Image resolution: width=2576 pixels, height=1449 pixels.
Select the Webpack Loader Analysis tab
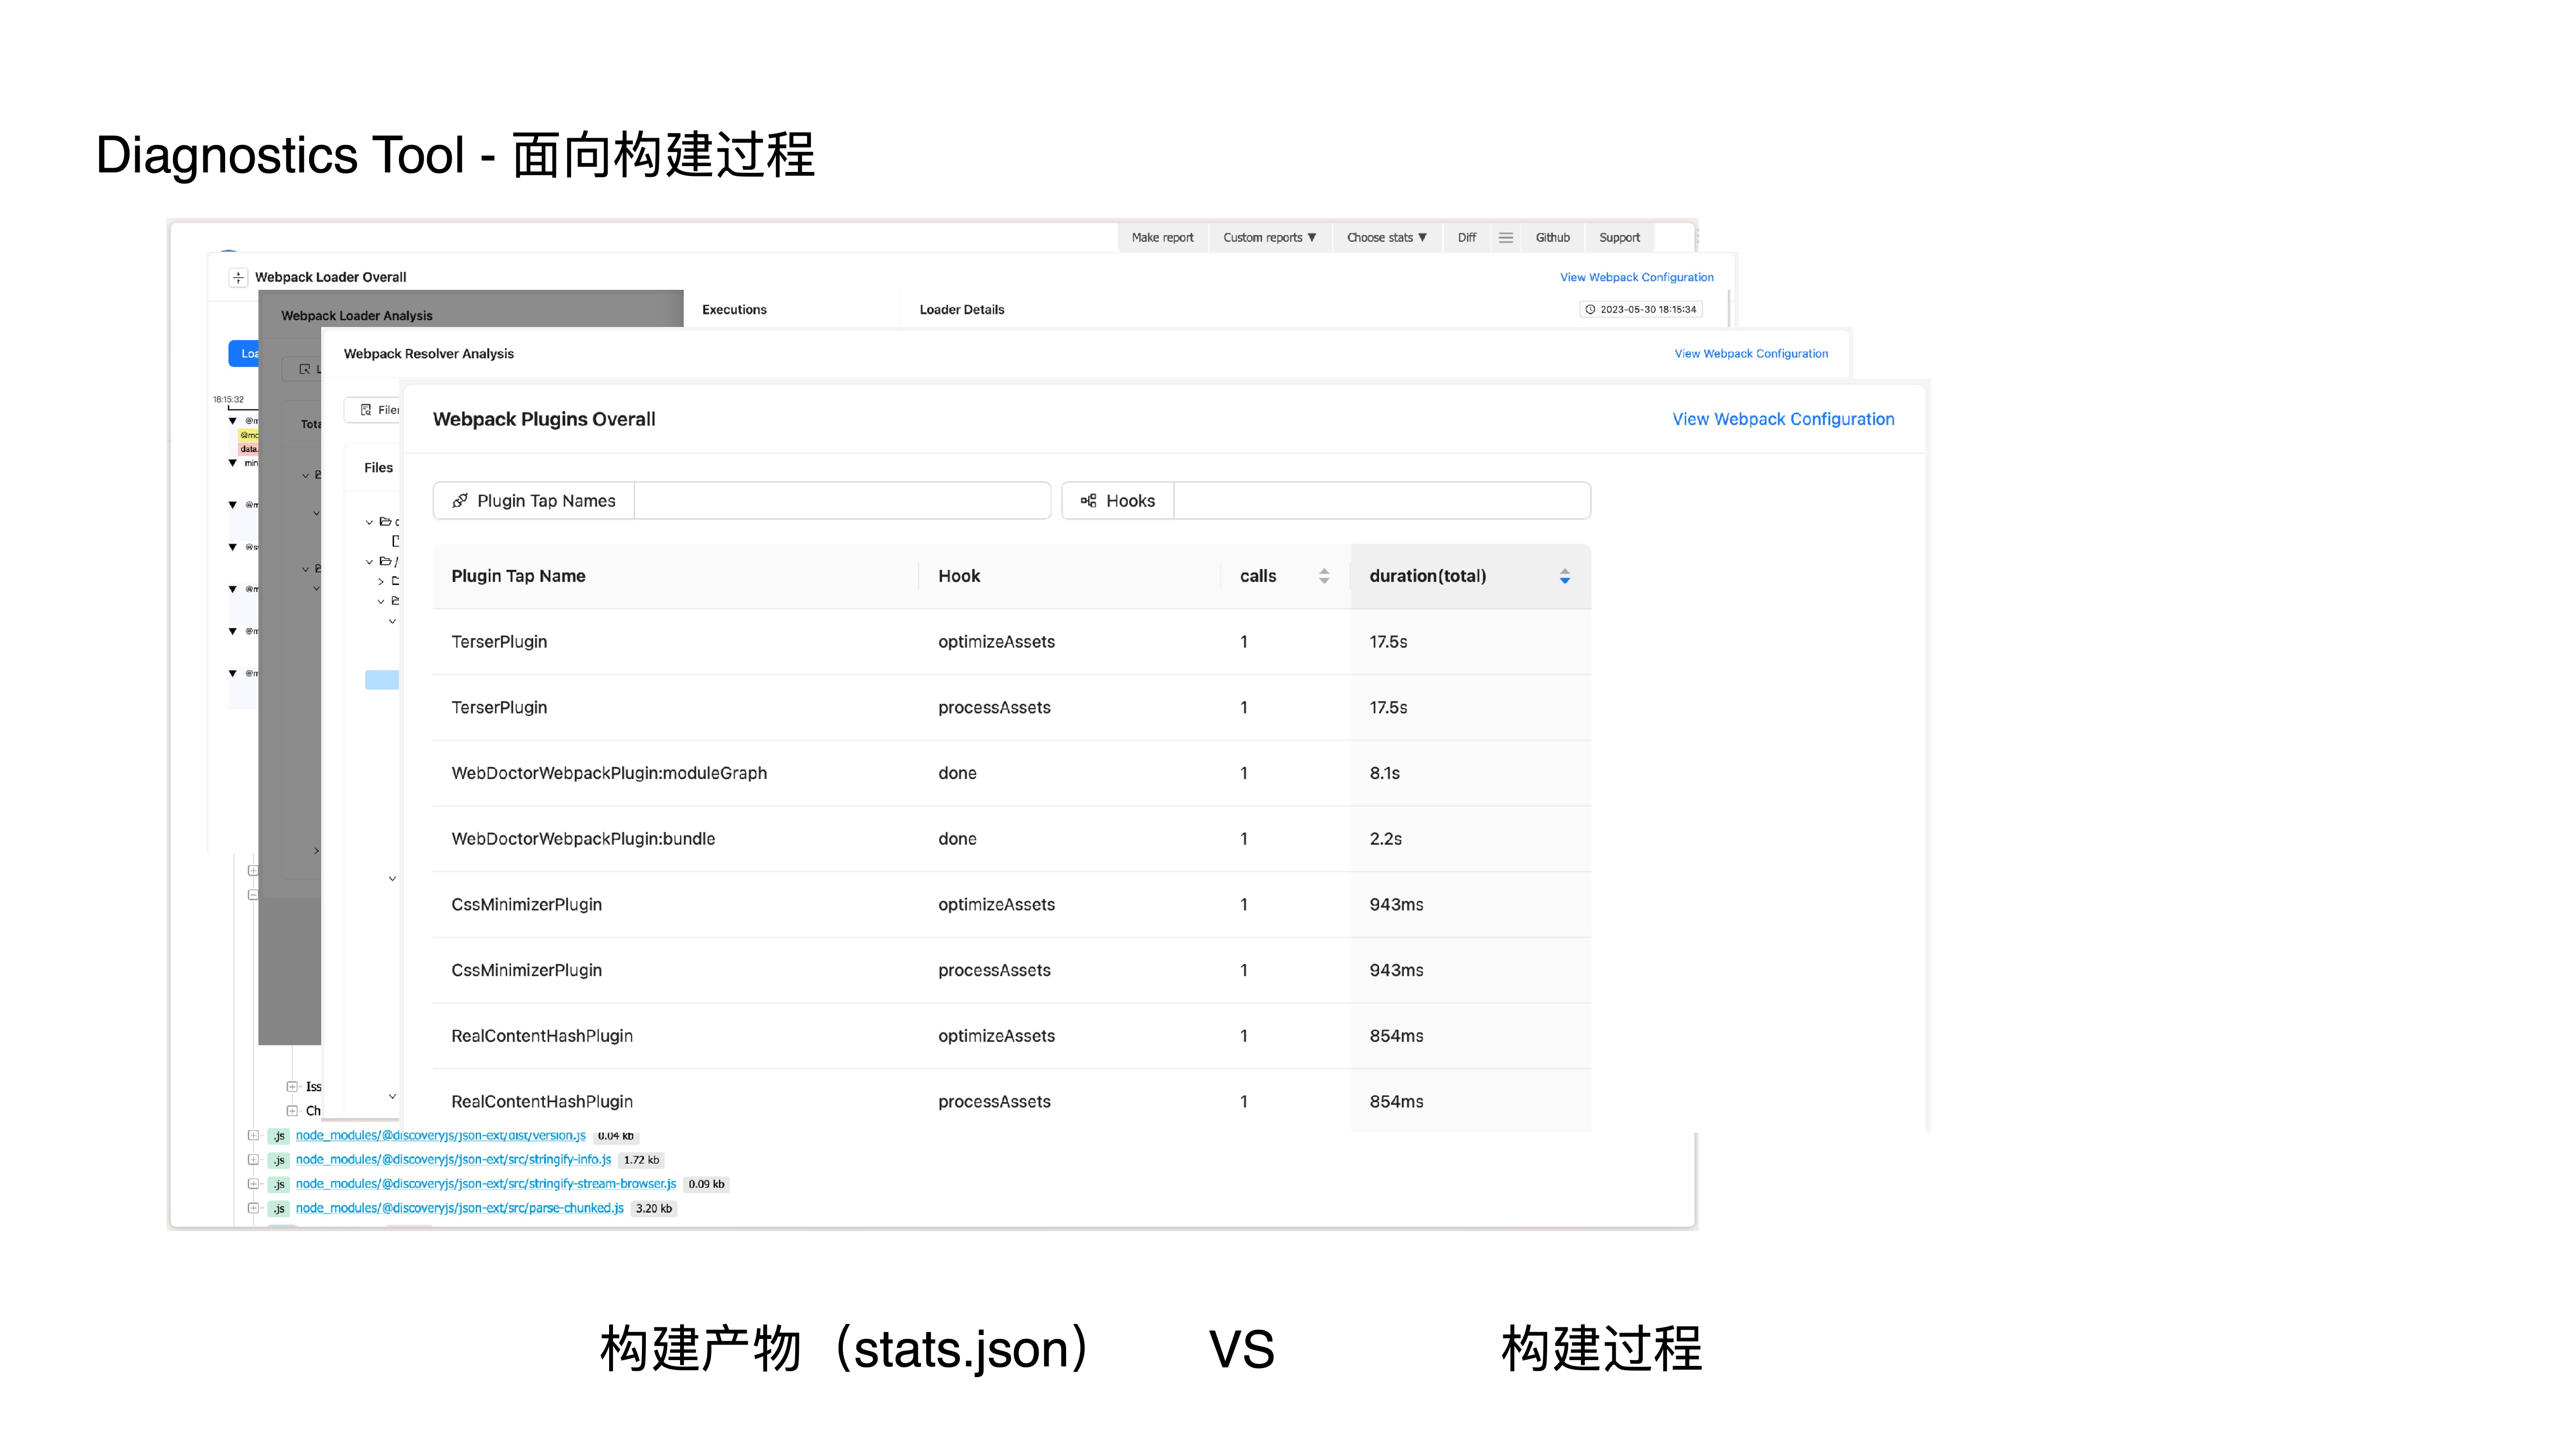click(357, 316)
